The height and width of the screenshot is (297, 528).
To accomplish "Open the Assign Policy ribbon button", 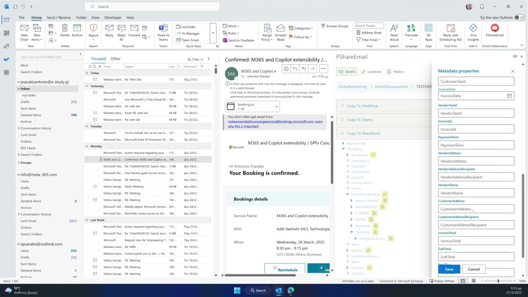I will point(267,32).
